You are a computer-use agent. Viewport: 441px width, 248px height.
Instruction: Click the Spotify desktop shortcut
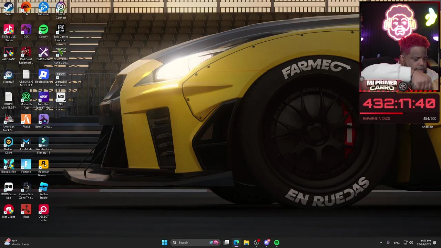(x=43, y=31)
